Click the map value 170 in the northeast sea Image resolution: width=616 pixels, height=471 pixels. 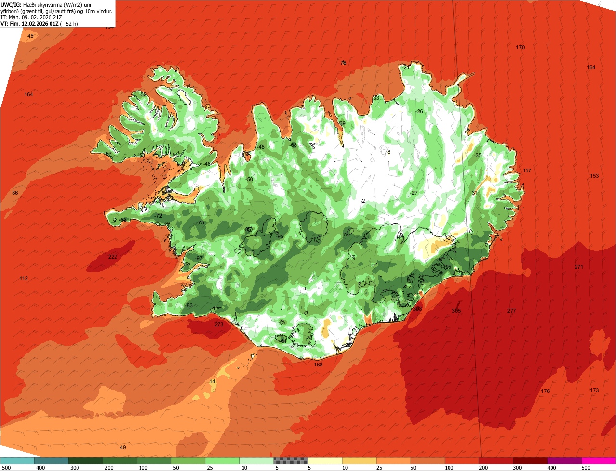(x=520, y=47)
